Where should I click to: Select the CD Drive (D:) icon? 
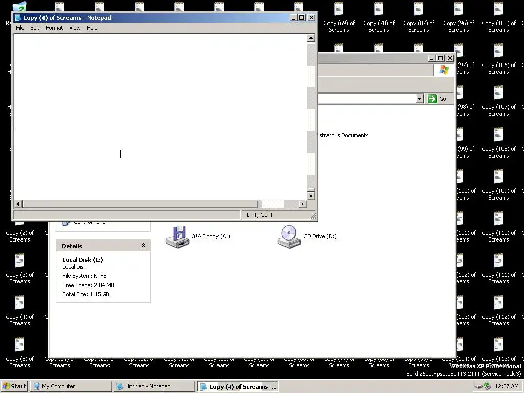click(289, 236)
